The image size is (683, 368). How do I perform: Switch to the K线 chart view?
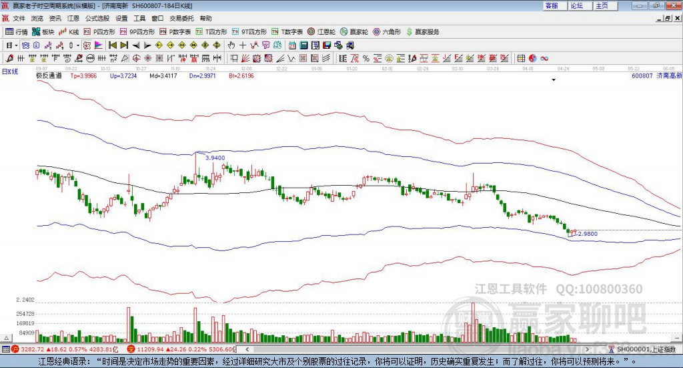69,32
